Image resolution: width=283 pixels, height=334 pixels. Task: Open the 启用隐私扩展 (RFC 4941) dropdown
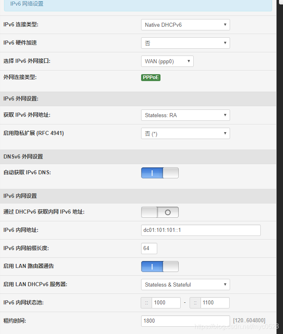point(185,133)
